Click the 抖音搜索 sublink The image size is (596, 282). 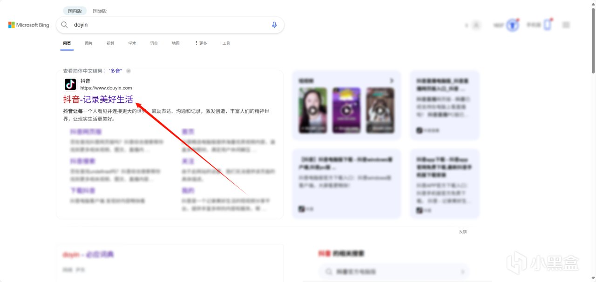[83, 161]
